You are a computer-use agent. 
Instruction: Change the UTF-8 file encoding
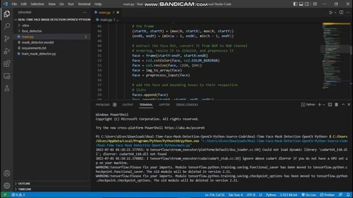(x=251, y=195)
